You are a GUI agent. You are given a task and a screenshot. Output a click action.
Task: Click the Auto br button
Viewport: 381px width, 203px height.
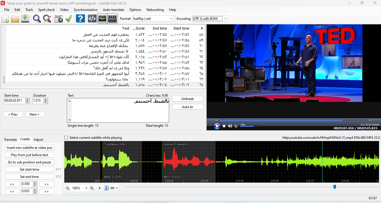[x=188, y=107]
